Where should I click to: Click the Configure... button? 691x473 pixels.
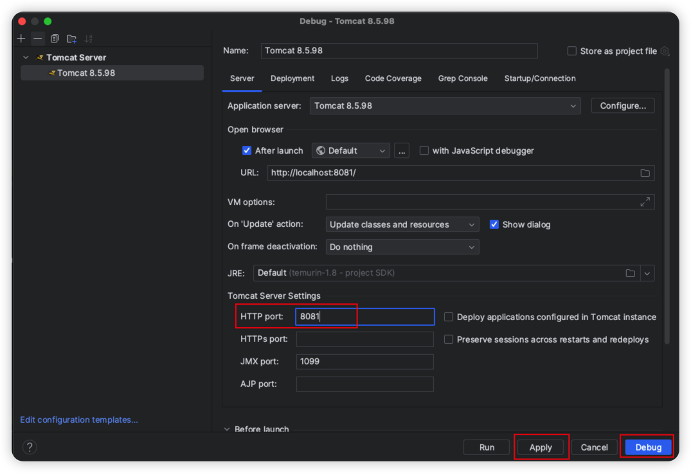(x=623, y=105)
